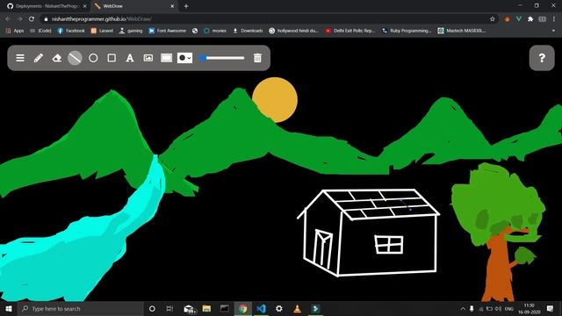Close the Deployments GitHub tab
This screenshot has height=316, width=562.
tap(84, 6)
